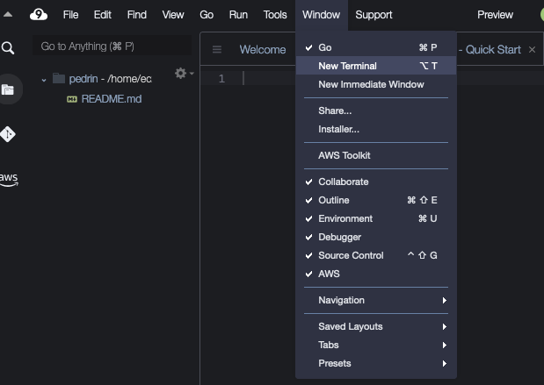544x385 pixels.
Task: Open the Tools menu
Action: click(x=275, y=15)
